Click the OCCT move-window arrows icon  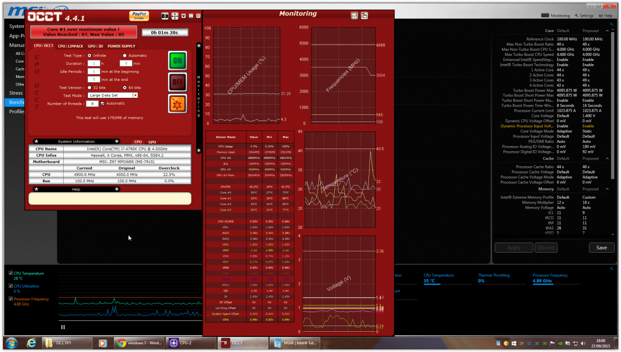coord(175,16)
